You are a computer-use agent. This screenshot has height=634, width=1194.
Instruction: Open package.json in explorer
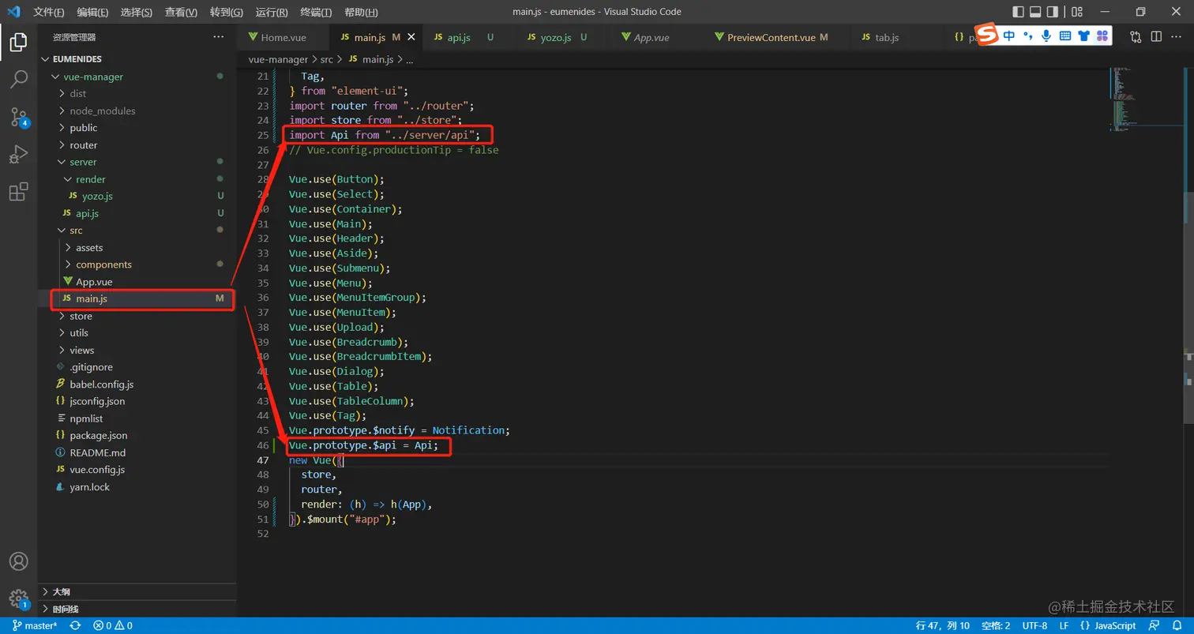click(x=137, y=435)
